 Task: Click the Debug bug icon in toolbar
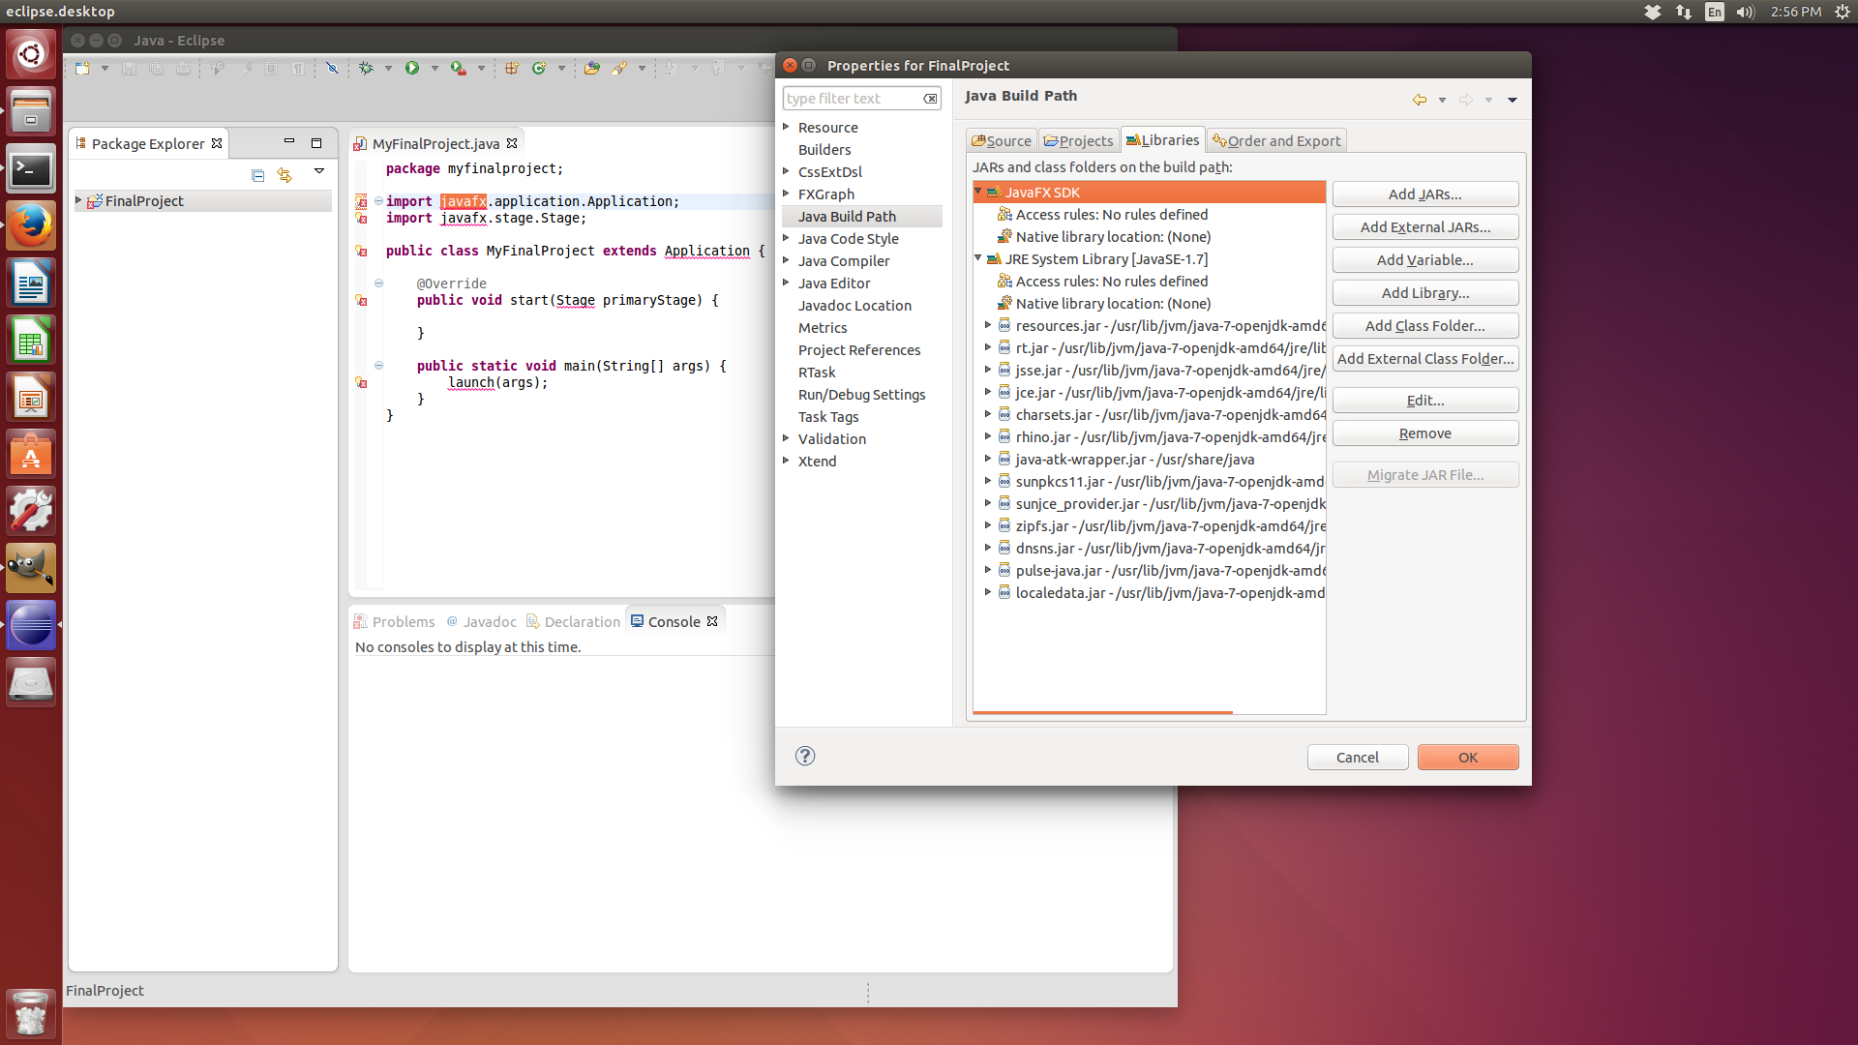pyautogui.click(x=366, y=68)
